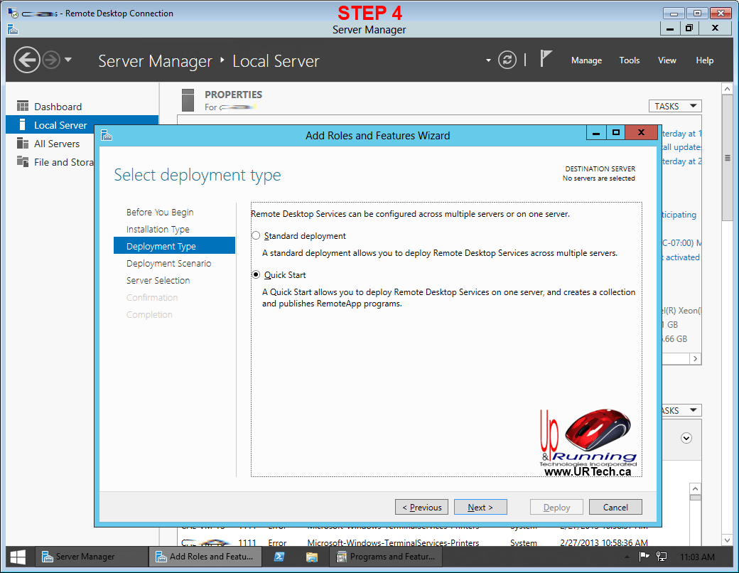
Task: Click the back navigation arrow icon
Action: (x=26, y=60)
